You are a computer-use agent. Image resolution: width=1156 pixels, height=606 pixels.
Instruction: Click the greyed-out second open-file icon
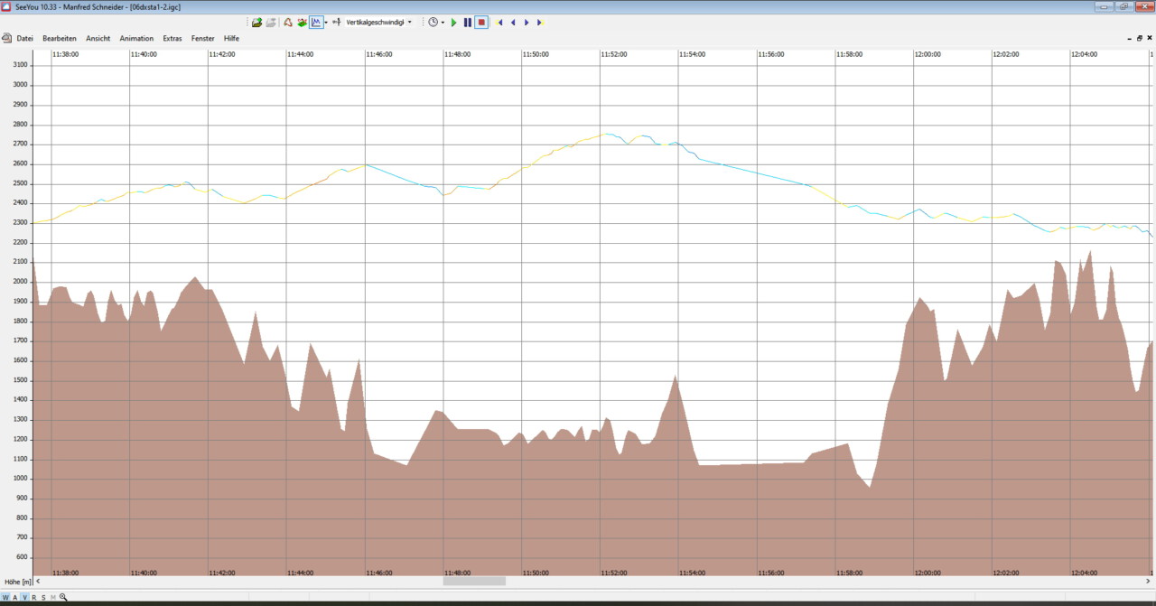[271, 22]
